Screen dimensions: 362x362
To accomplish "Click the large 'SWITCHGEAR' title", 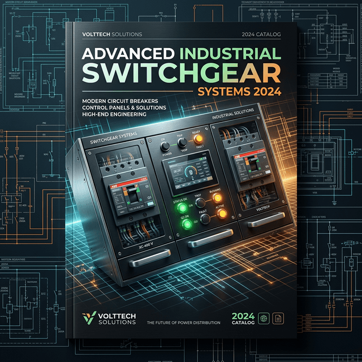I will point(182,73).
